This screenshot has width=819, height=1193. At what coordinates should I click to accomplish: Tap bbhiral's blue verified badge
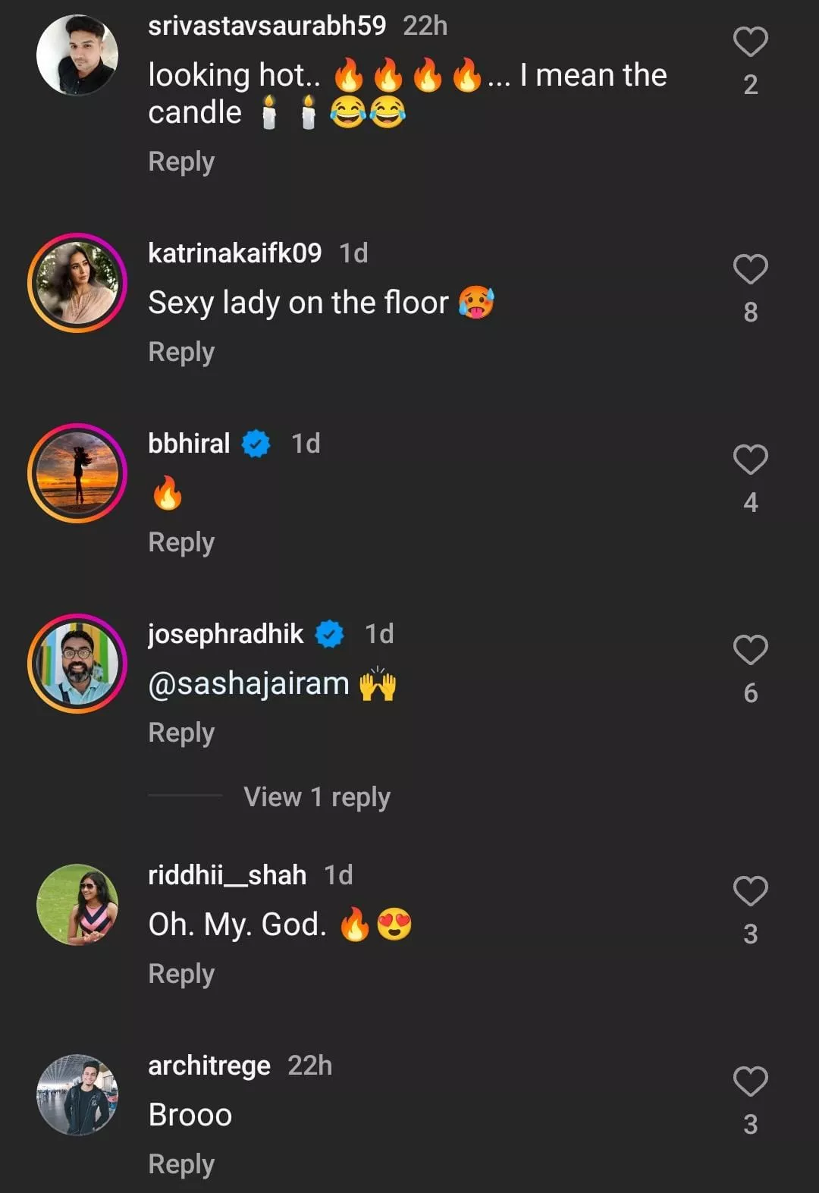coord(256,444)
